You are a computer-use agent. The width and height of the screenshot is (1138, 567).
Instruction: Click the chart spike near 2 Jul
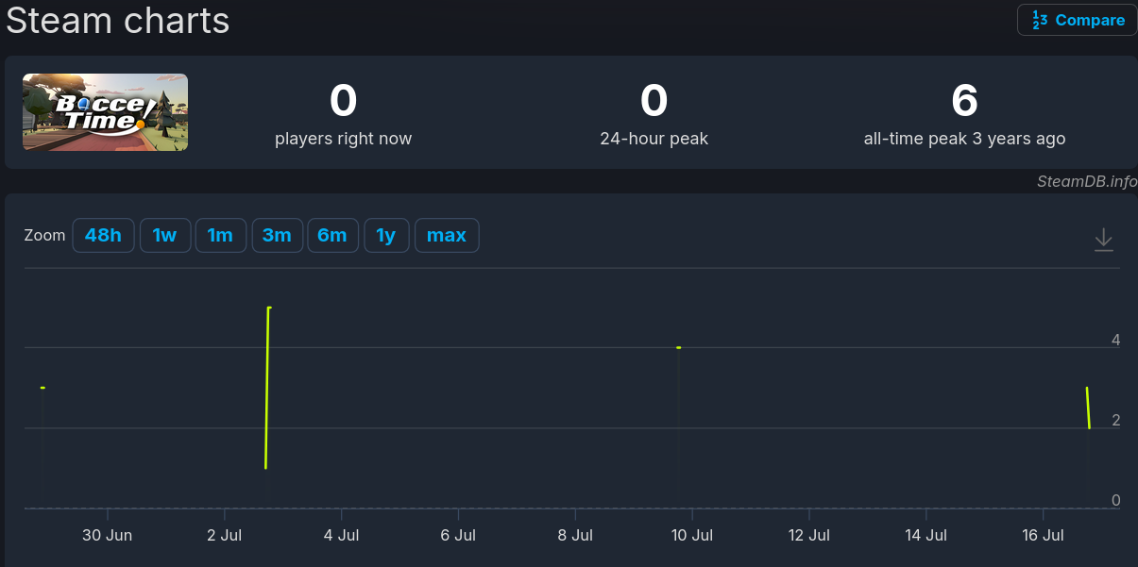(268, 388)
